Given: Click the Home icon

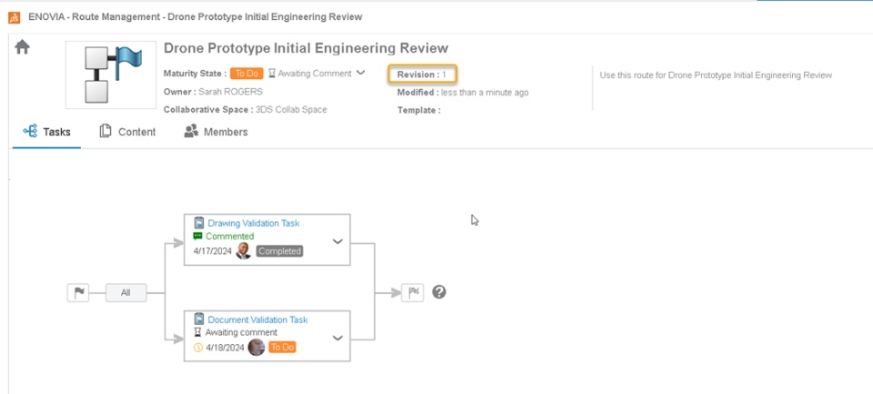Looking at the screenshot, I should (23, 48).
